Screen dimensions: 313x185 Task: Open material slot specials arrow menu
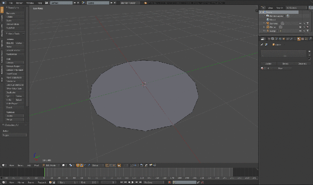pos(309,59)
